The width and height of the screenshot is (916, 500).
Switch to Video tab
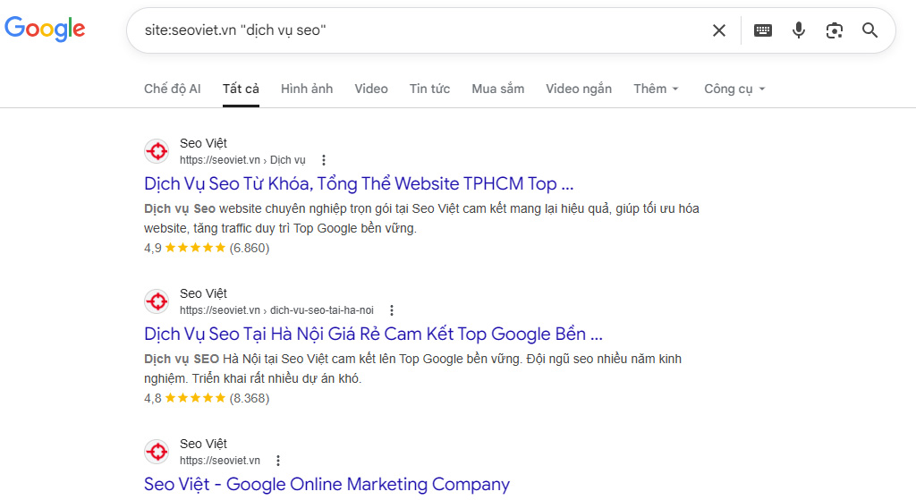[x=371, y=89]
